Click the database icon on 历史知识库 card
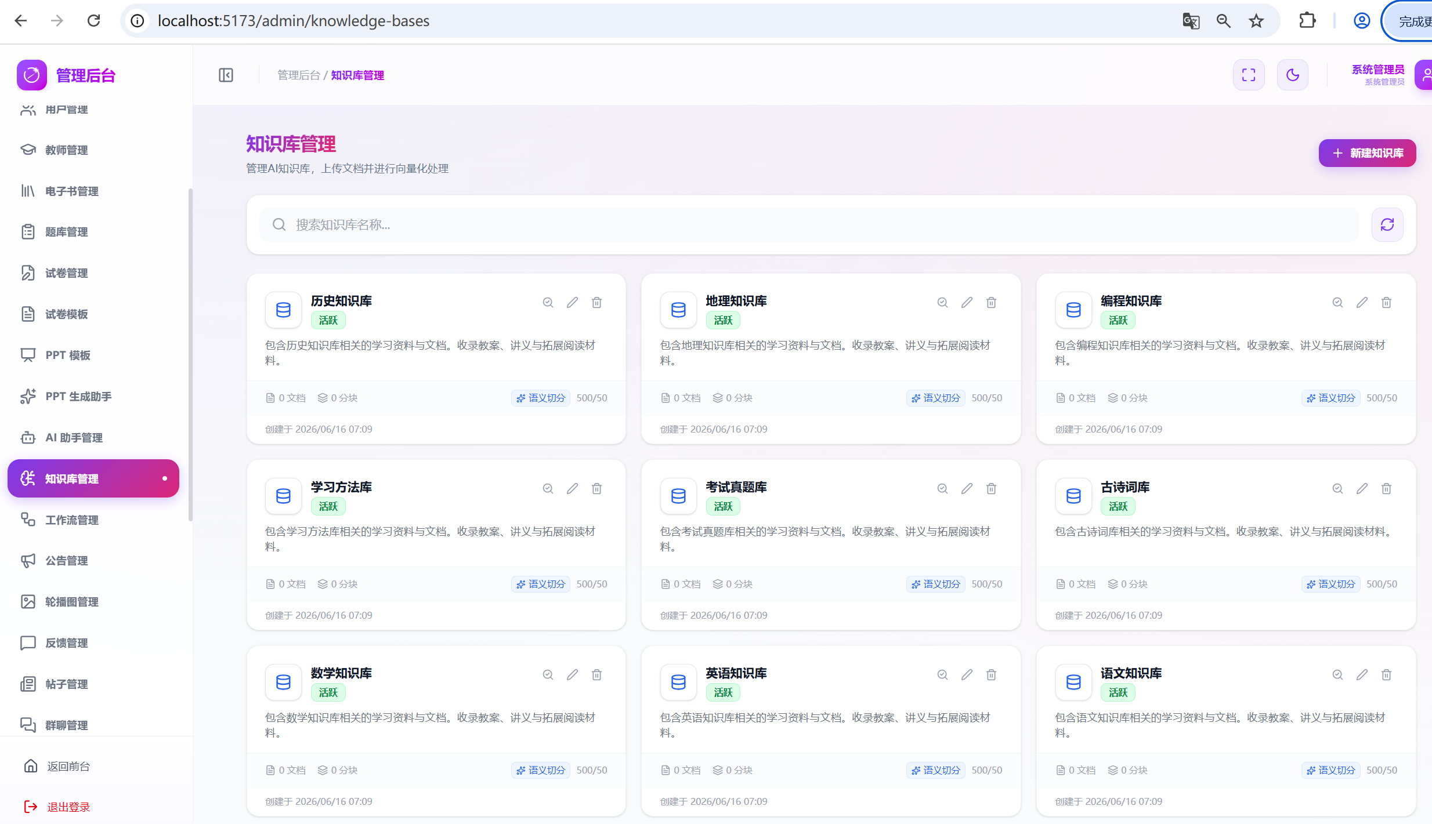 pyautogui.click(x=283, y=310)
